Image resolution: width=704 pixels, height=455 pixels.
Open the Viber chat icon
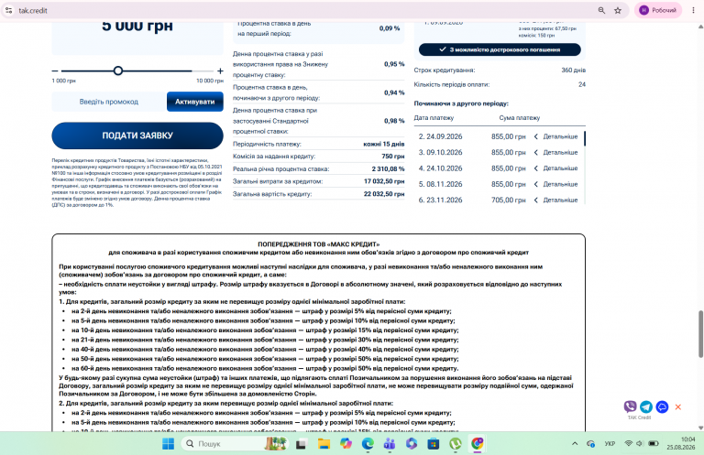(630, 406)
